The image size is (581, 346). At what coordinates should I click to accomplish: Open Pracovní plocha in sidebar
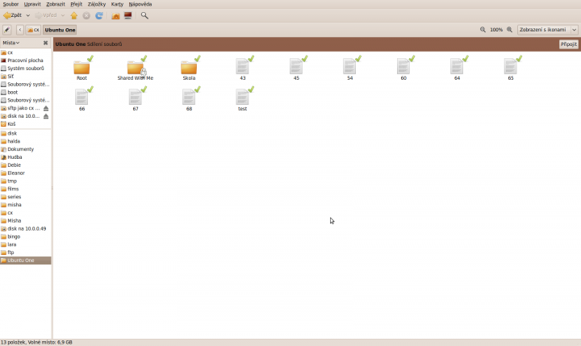click(26, 60)
